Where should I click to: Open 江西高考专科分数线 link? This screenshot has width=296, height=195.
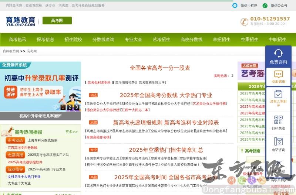[23, 148]
